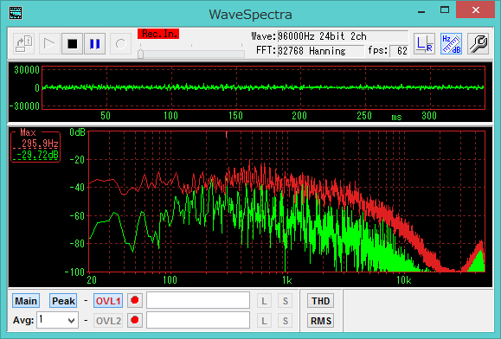The width and height of the screenshot is (501, 339).
Task: Click the 0dB label on spectrum axis
Action: tap(77, 132)
